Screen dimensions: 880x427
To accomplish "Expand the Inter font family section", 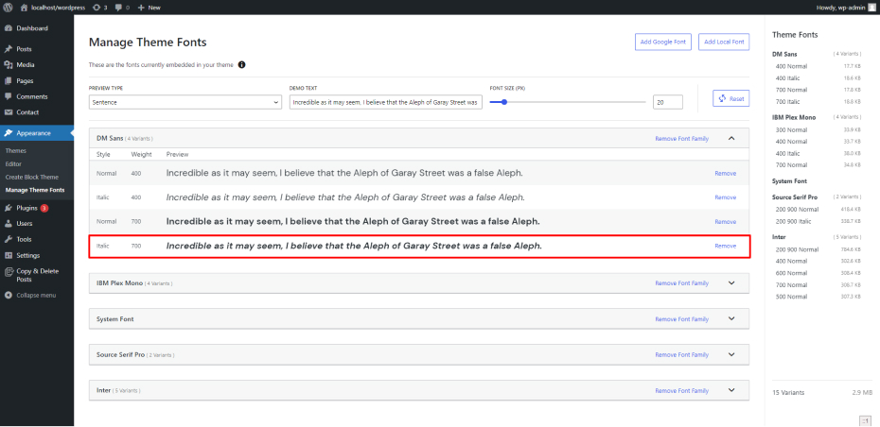I will 731,390.
